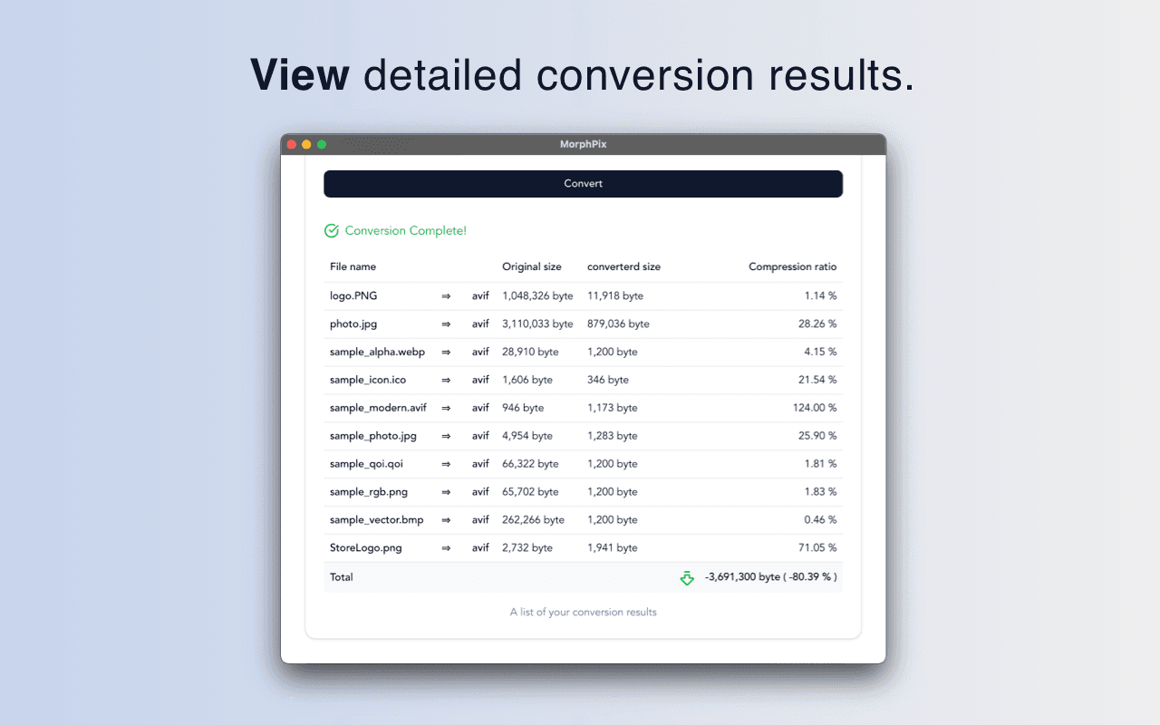Click the arrow icon in the StoreLogo.png row

point(446,547)
